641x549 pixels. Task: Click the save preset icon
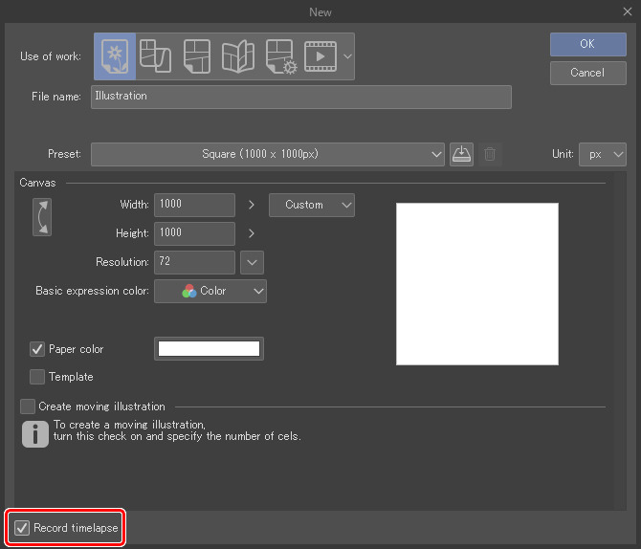point(461,154)
